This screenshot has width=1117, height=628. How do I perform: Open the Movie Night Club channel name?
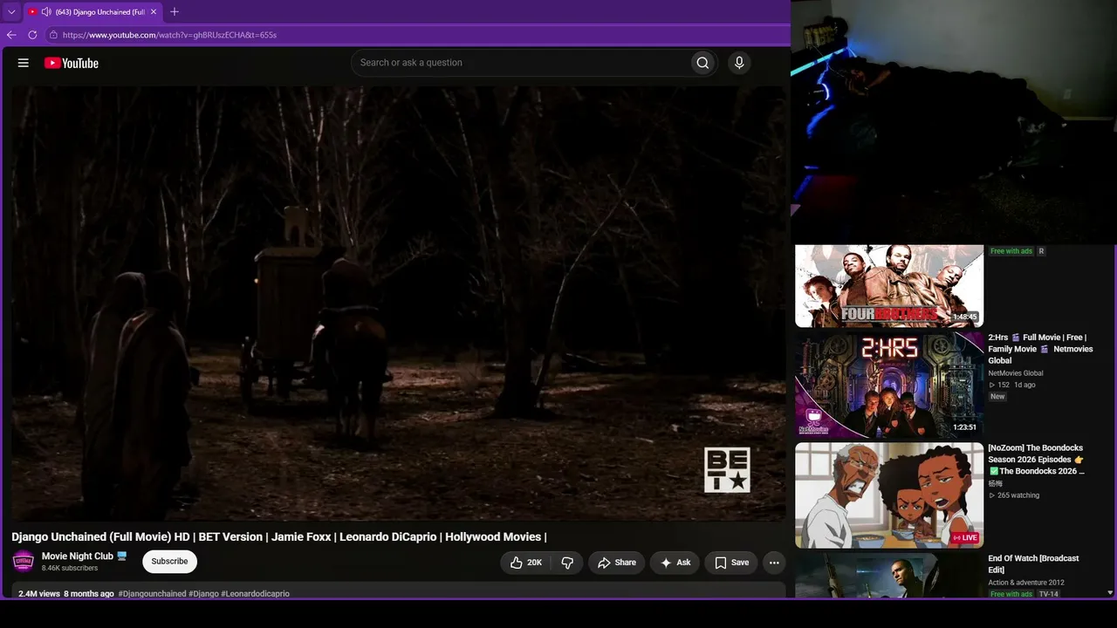78,556
